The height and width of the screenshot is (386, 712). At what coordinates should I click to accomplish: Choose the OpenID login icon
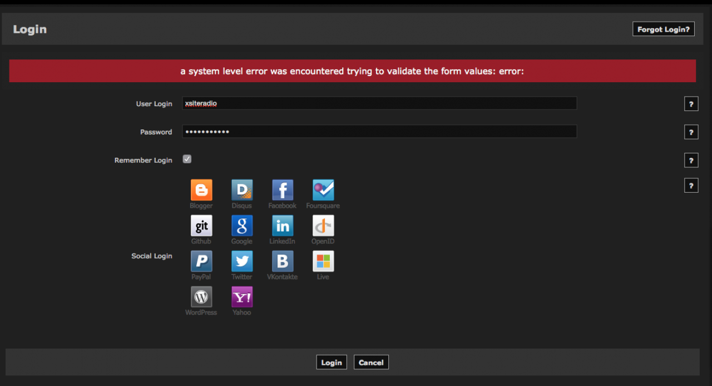(323, 225)
